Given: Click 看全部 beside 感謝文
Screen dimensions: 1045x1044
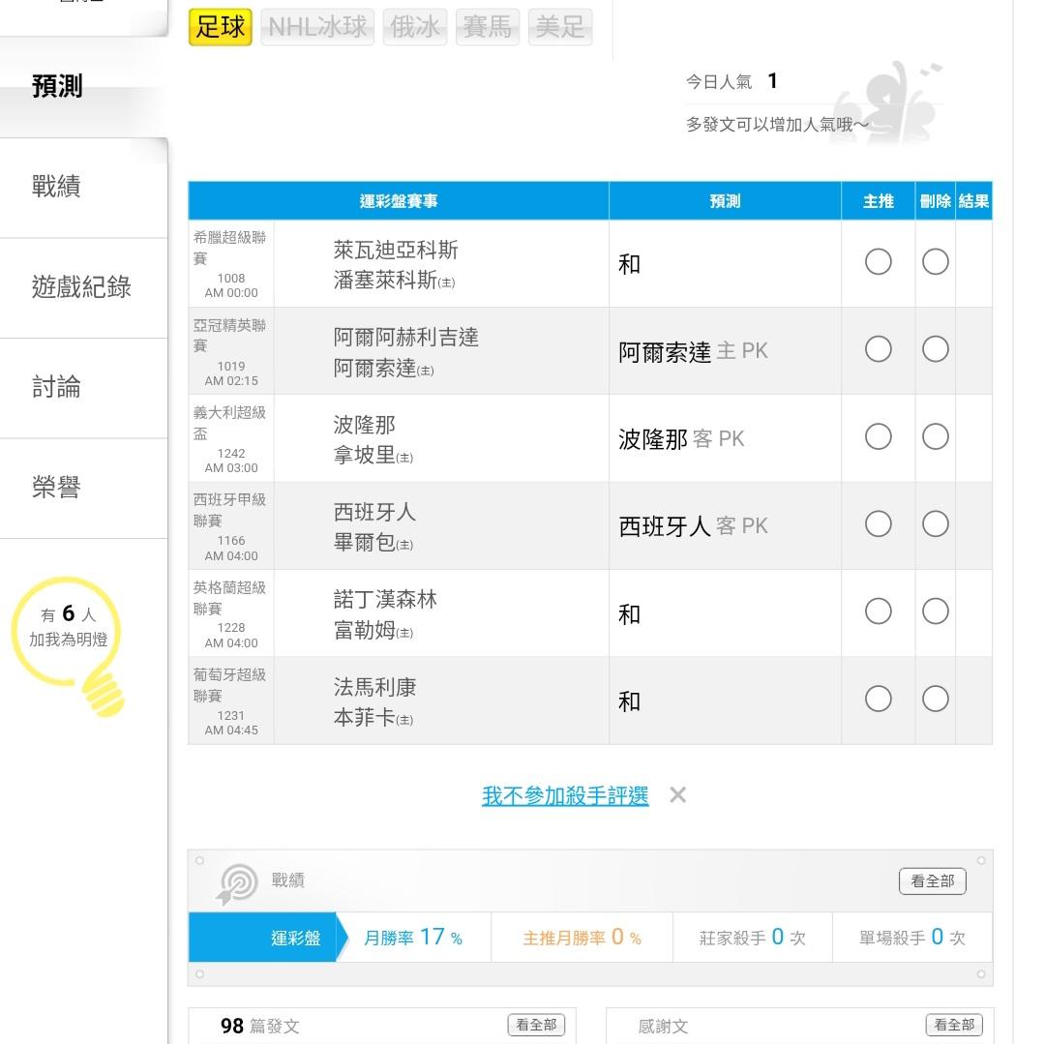Looking at the screenshot, I should [x=954, y=1026].
